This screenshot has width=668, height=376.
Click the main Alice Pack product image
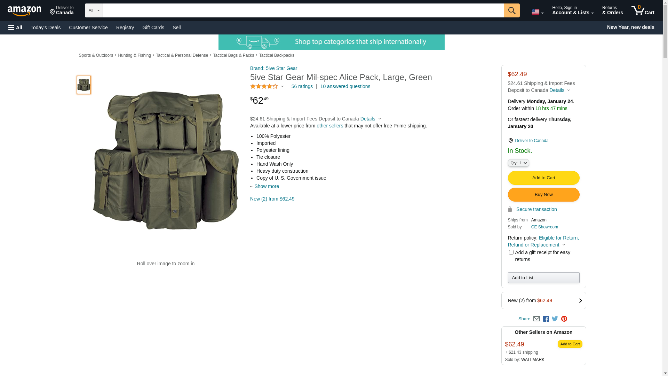pos(166,160)
